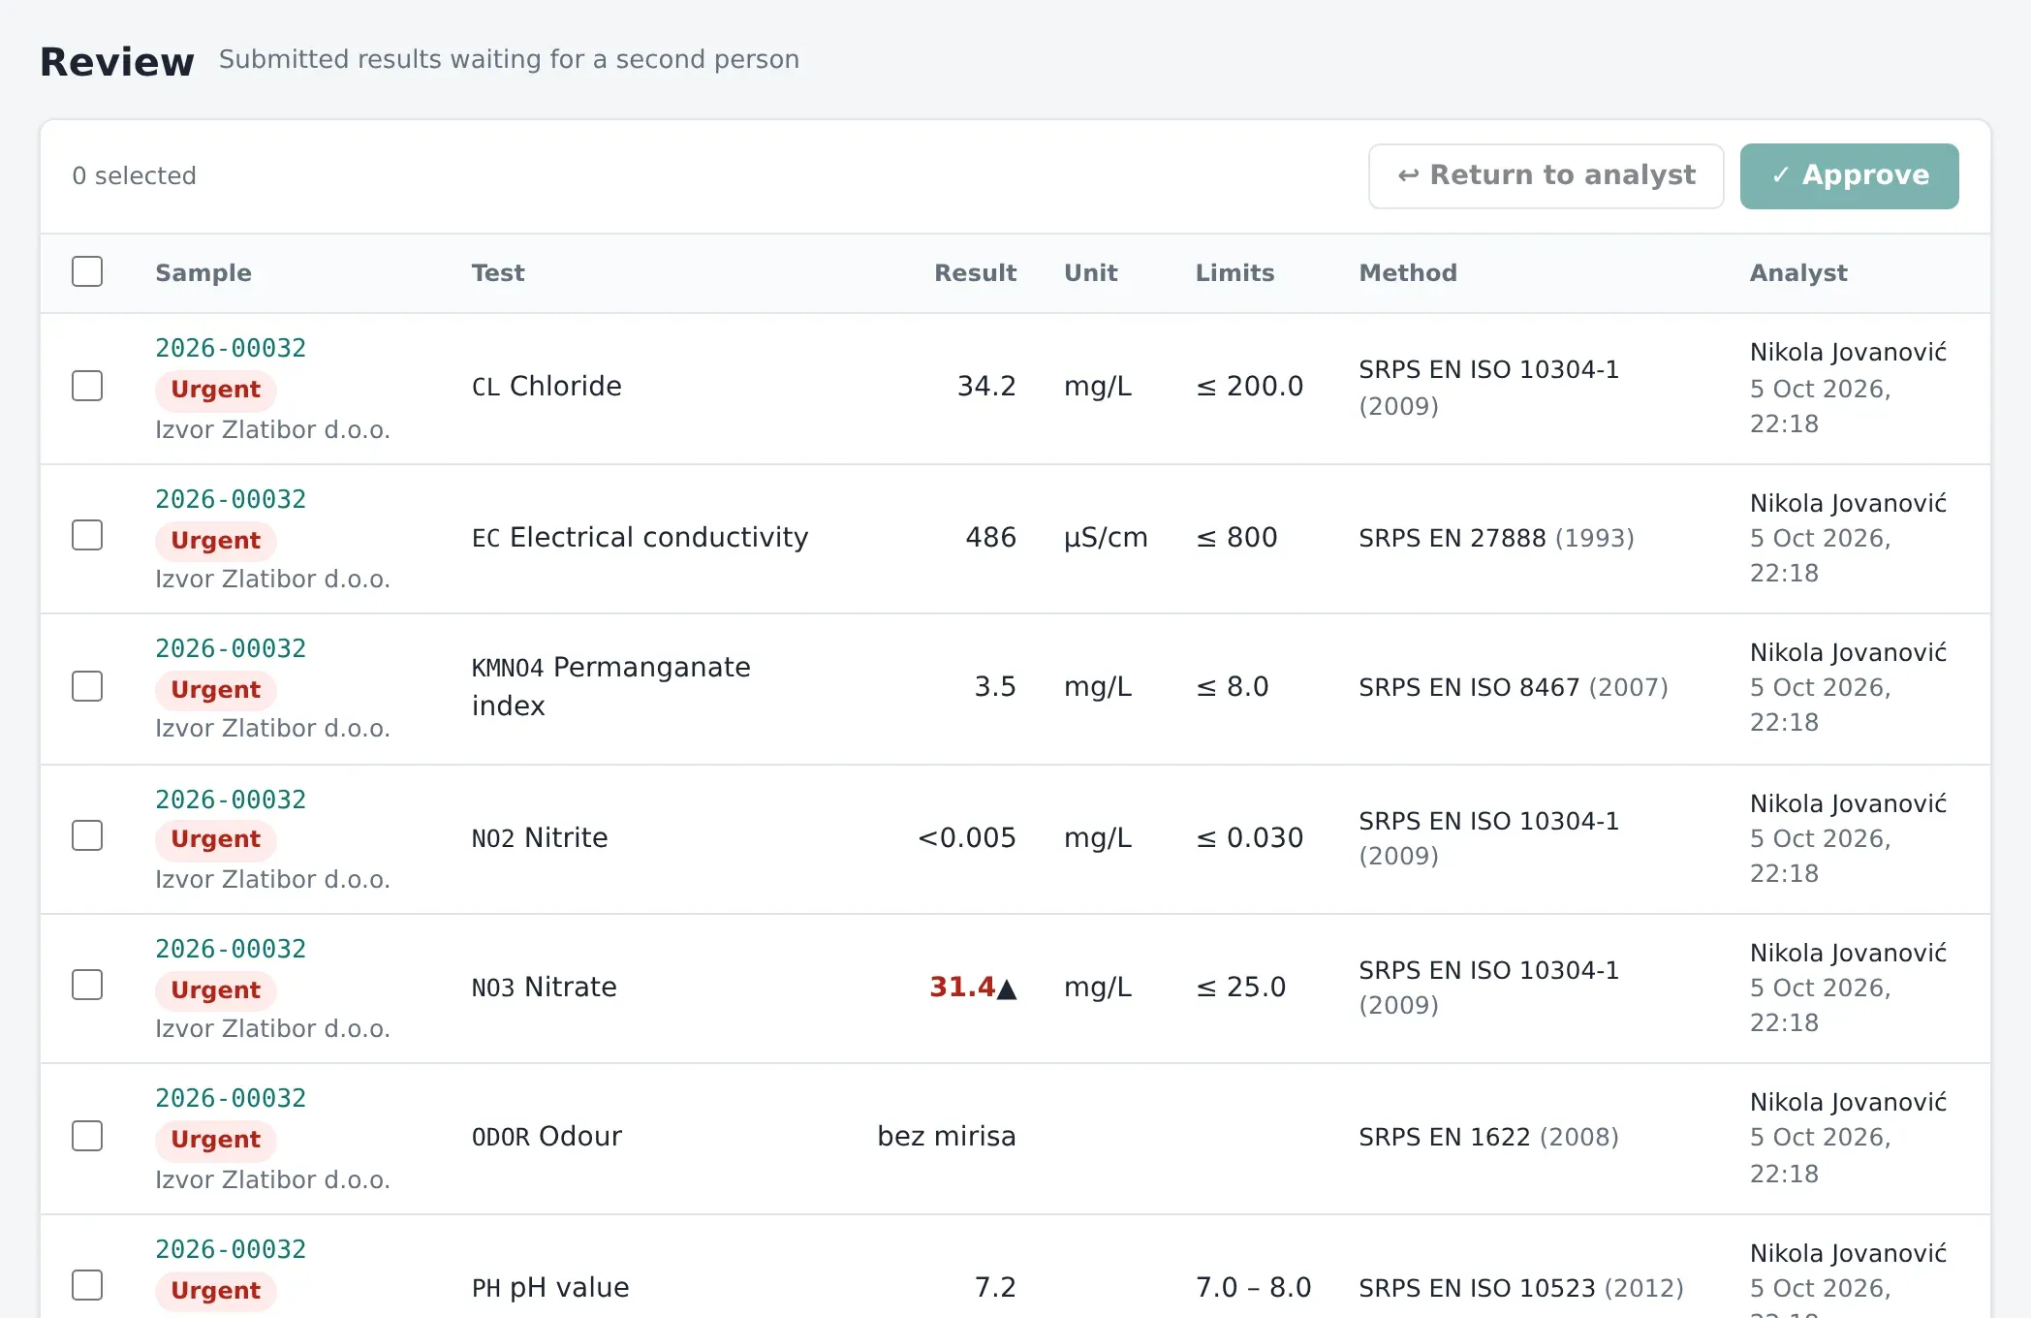The width and height of the screenshot is (2031, 1318).
Task: Click 'KMNO4 Permanganate index' test name
Action: coord(611,686)
